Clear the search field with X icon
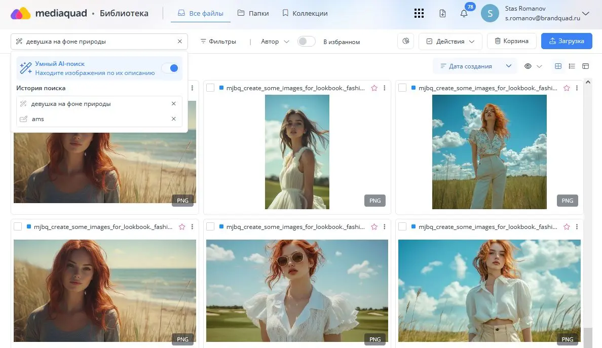 coord(179,42)
